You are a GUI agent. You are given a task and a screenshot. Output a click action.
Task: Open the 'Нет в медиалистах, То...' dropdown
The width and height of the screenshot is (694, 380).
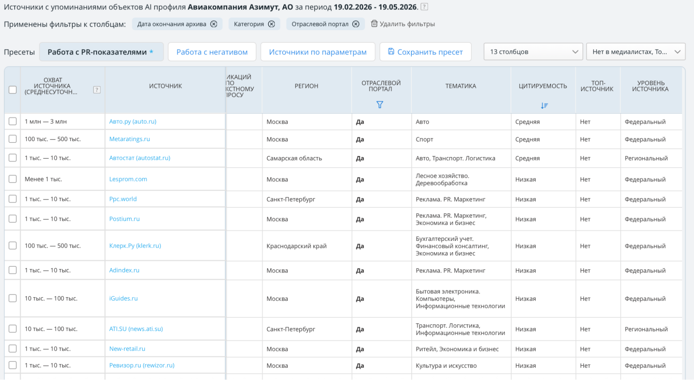click(636, 52)
